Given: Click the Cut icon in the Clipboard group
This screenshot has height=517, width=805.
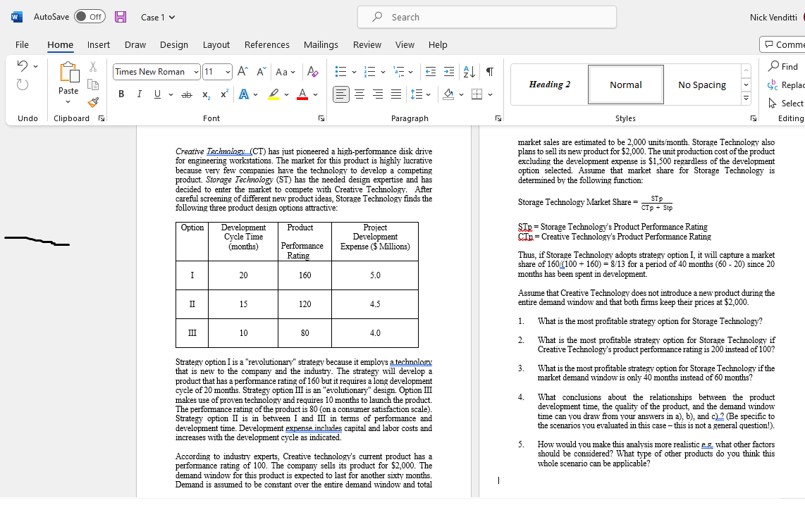Looking at the screenshot, I should pyautogui.click(x=92, y=66).
